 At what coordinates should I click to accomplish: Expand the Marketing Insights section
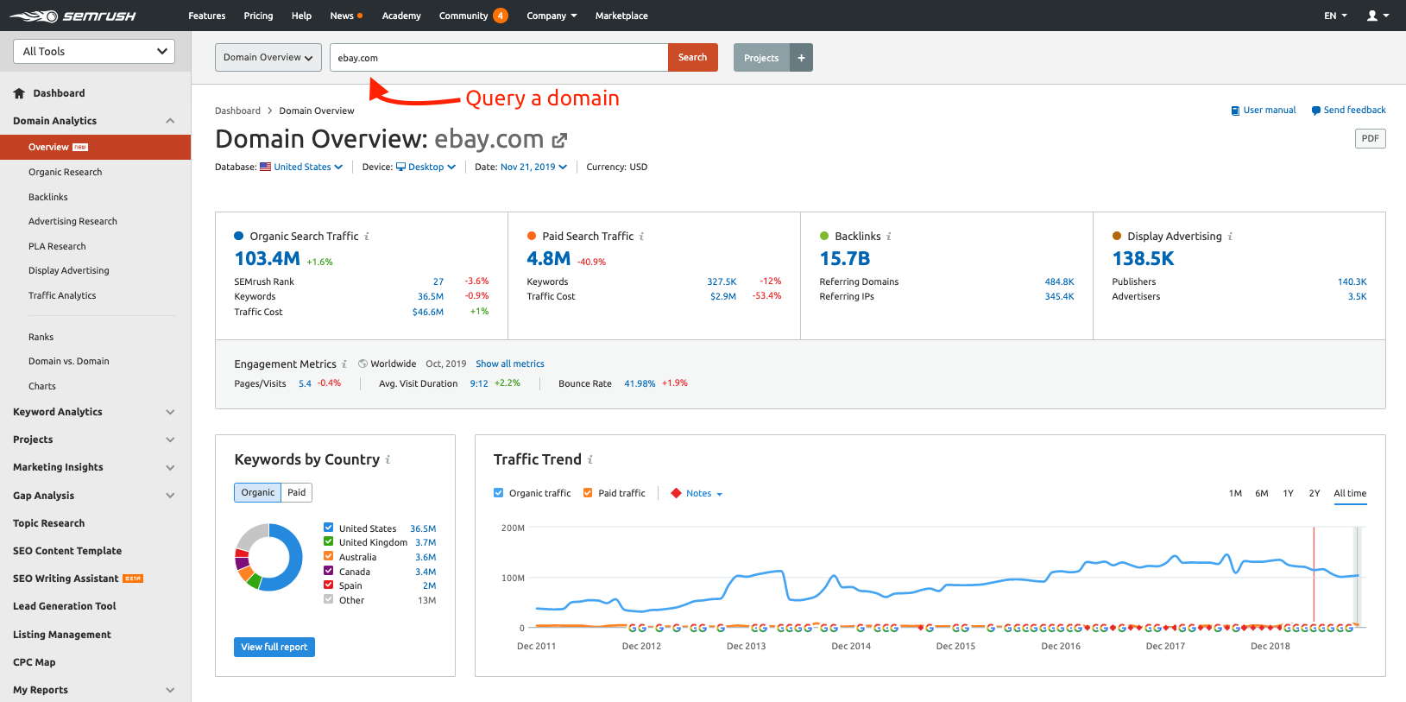click(x=170, y=467)
